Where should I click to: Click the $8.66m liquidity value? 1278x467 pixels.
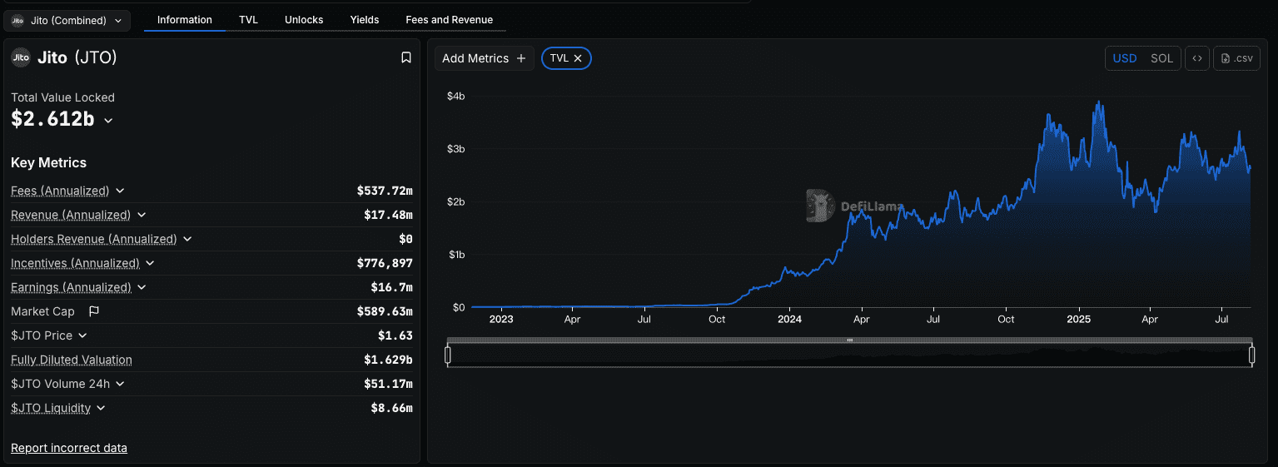click(392, 408)
